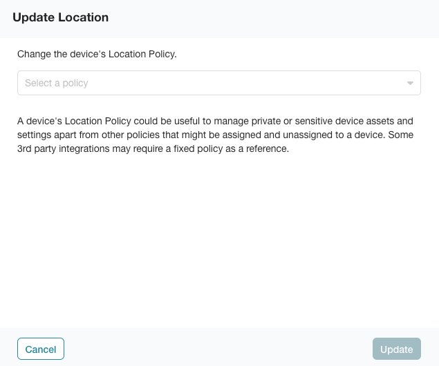Click the middle of the policy select box
This screenshot has width=439, height=366.
[x=219, y=83]
